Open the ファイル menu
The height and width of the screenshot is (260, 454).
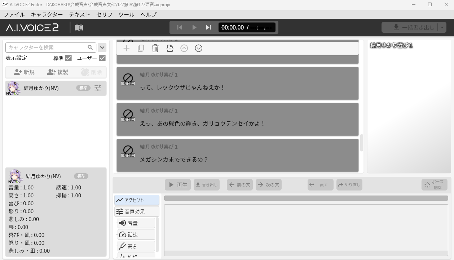[14, 14]
